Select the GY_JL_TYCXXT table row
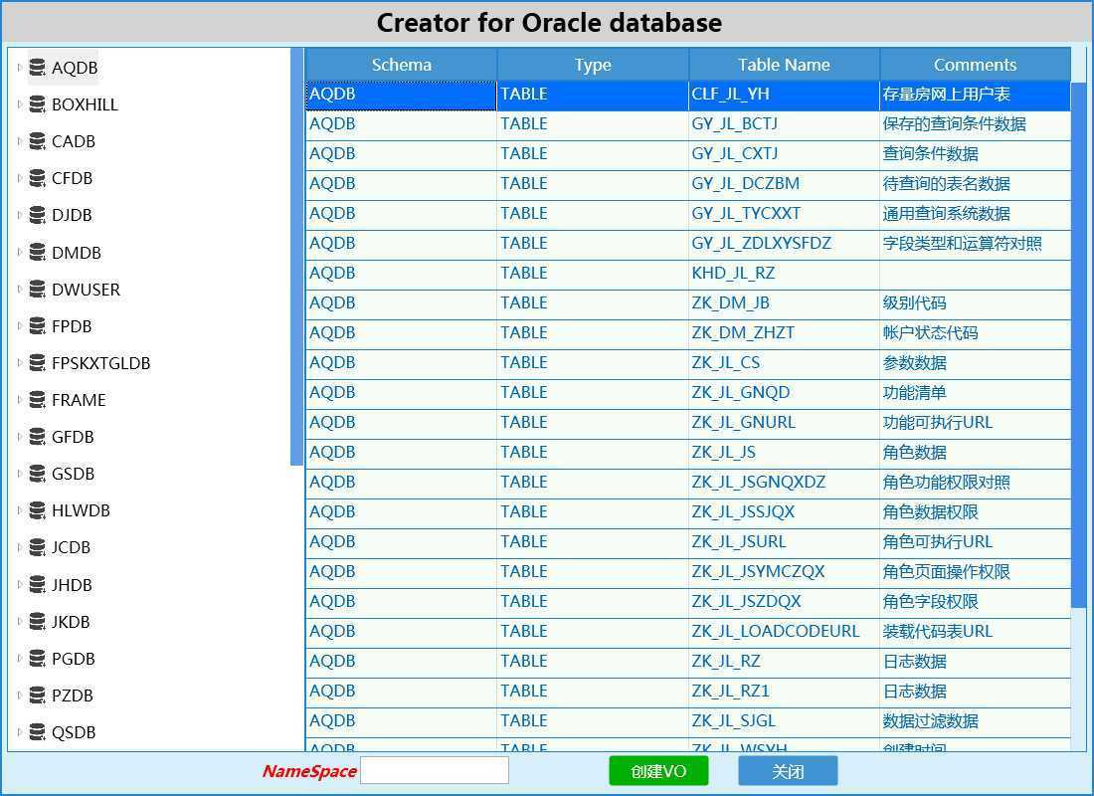 [688, 214]
